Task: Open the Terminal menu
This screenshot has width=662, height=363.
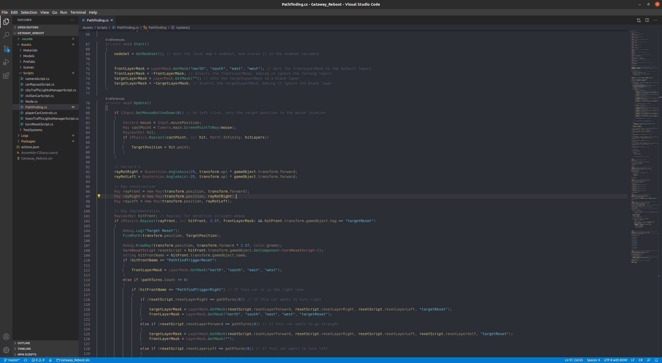Action: point(78,12)
